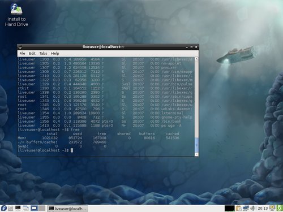Click the 'Mem:' row label in the terminal
Viewport: 283px width, 212px height.
22,138
